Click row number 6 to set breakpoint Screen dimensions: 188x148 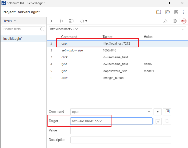click(x=51, y=78)
